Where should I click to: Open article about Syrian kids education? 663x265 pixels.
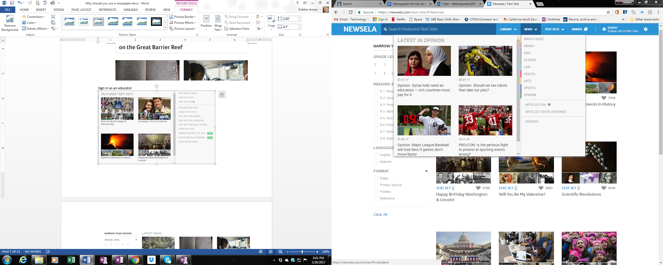pyautogui.click(x=424, y=90)
